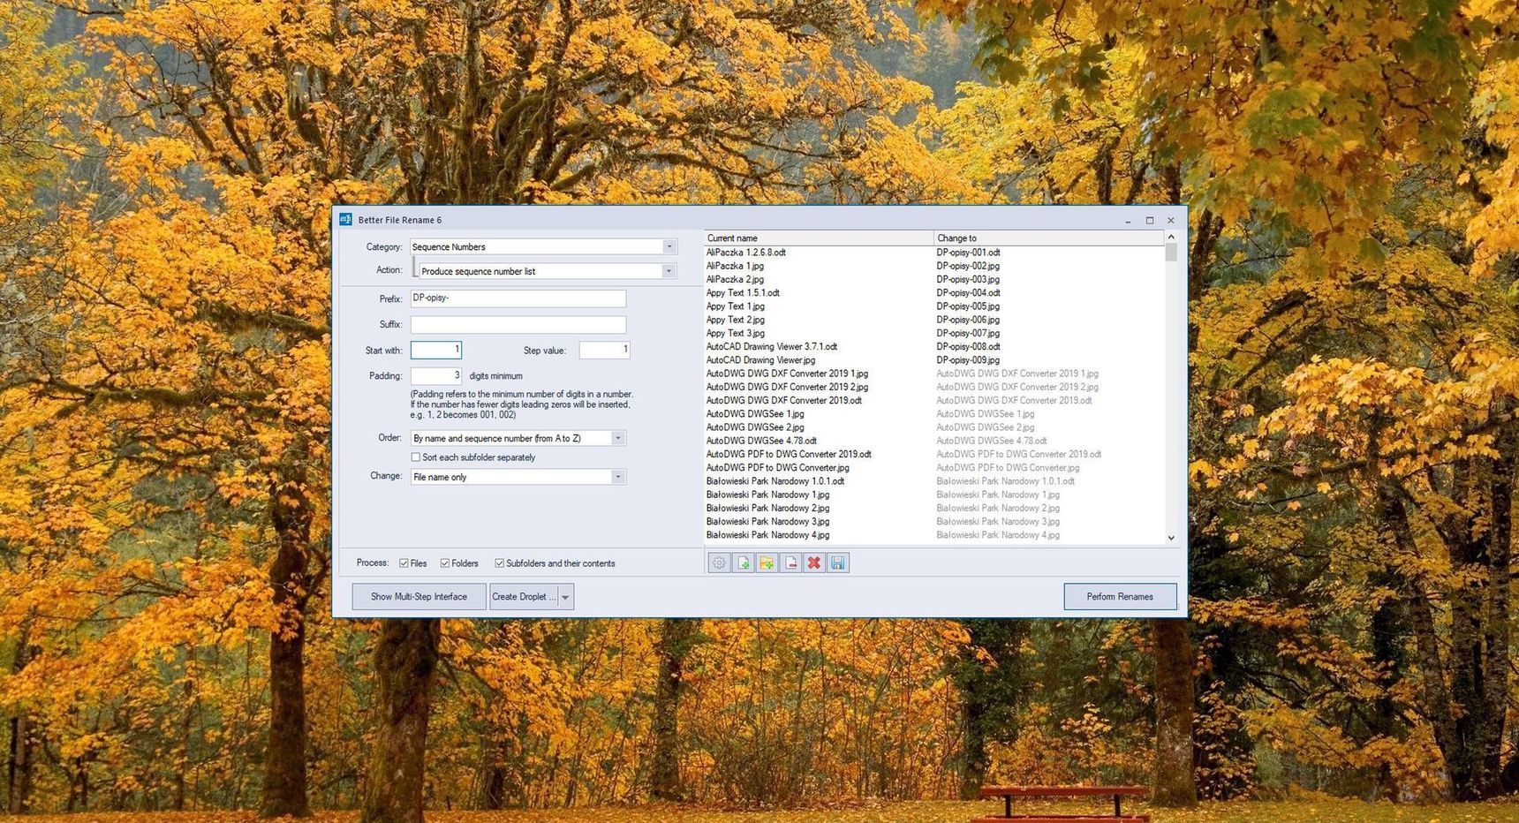Click the blue floppy disk save icon

838,563
